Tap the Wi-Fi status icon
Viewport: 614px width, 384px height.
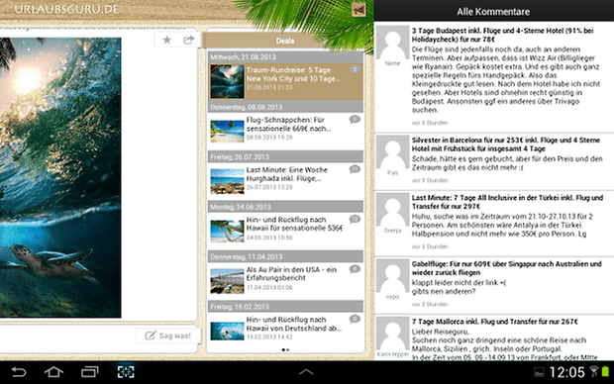594,371
